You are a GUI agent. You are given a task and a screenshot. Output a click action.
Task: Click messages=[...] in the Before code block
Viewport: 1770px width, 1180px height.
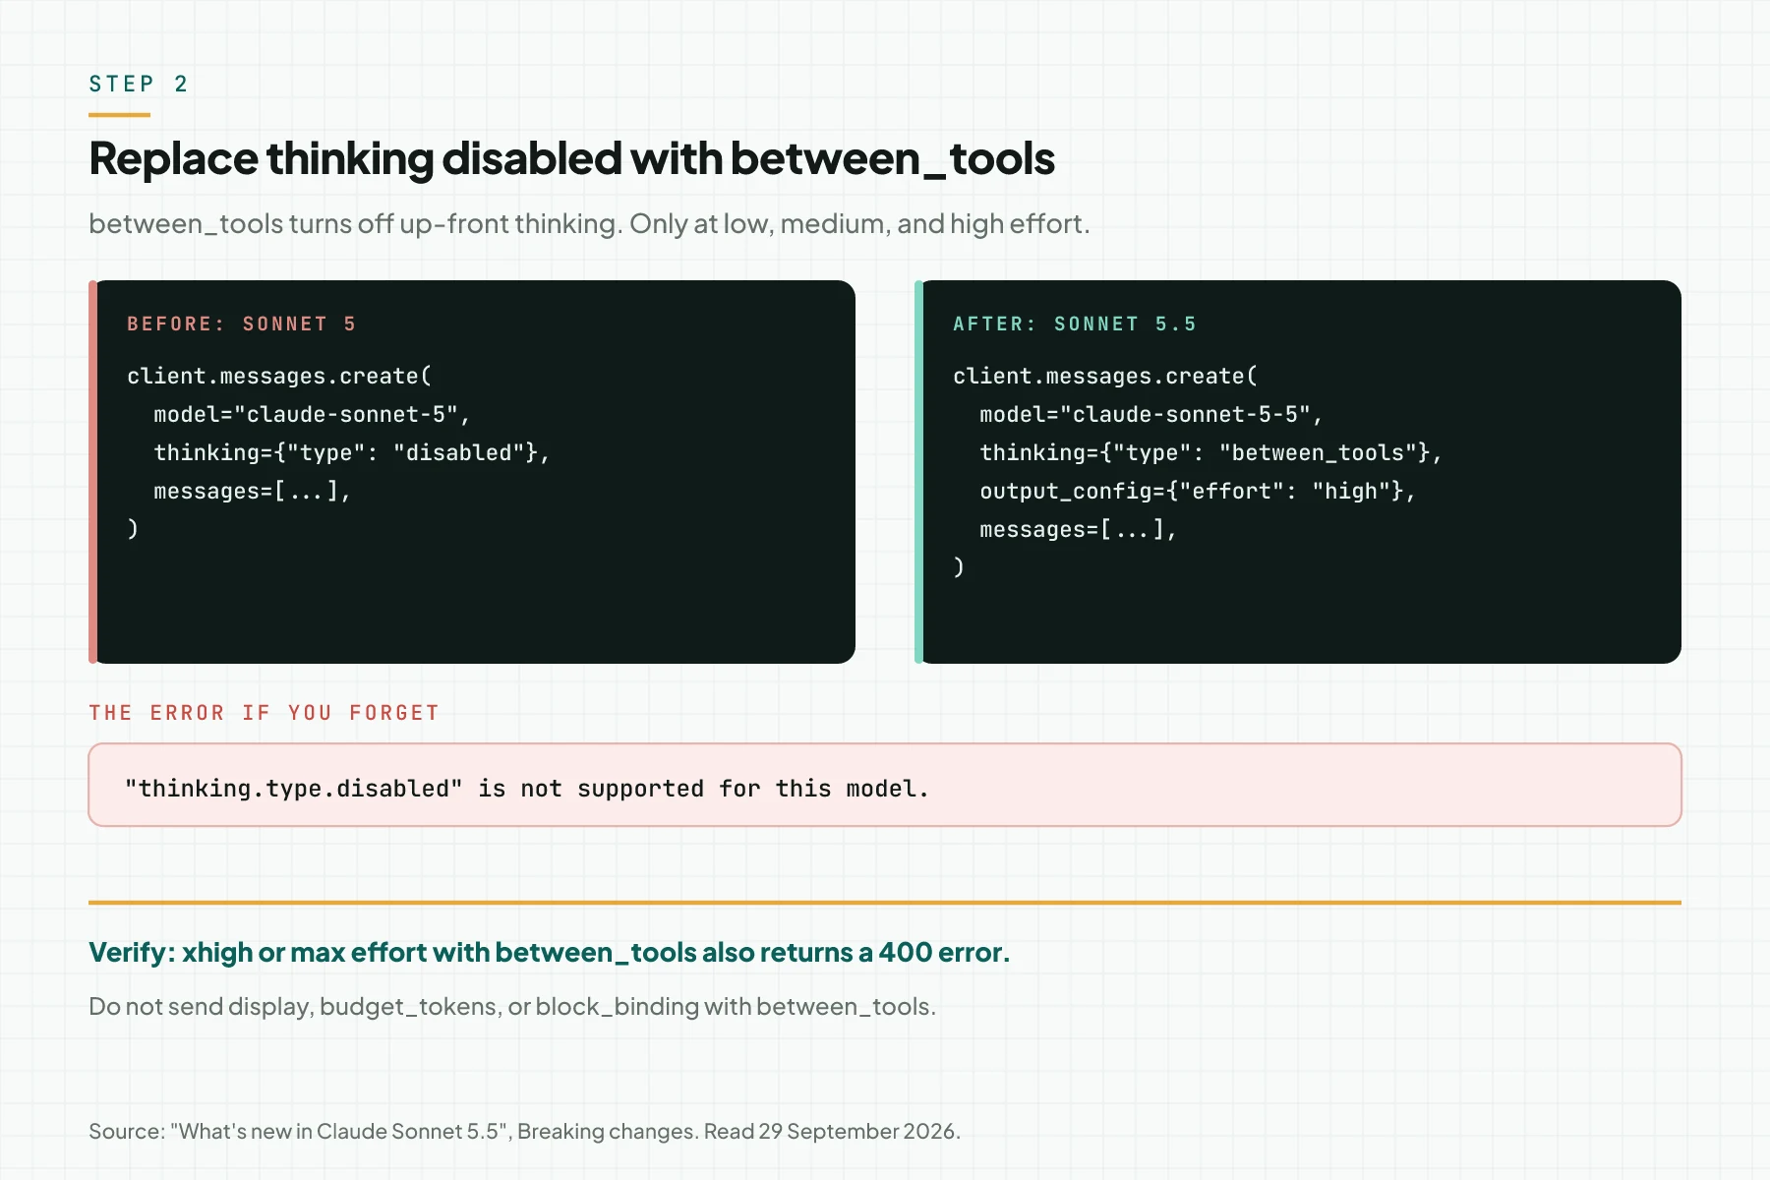[x=252, y=492]
